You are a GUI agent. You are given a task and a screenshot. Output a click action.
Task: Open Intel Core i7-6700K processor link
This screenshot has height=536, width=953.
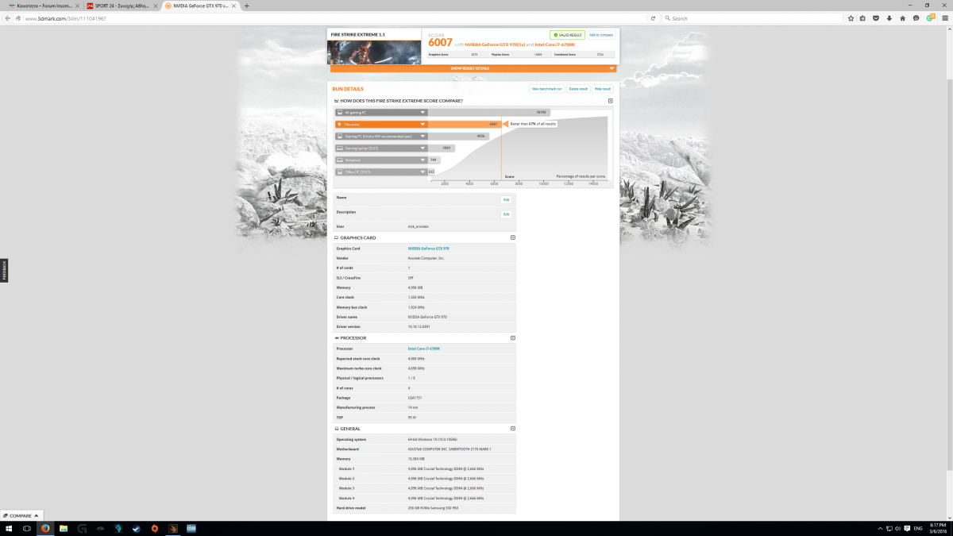pyautogui.click(x=423, y=349)
